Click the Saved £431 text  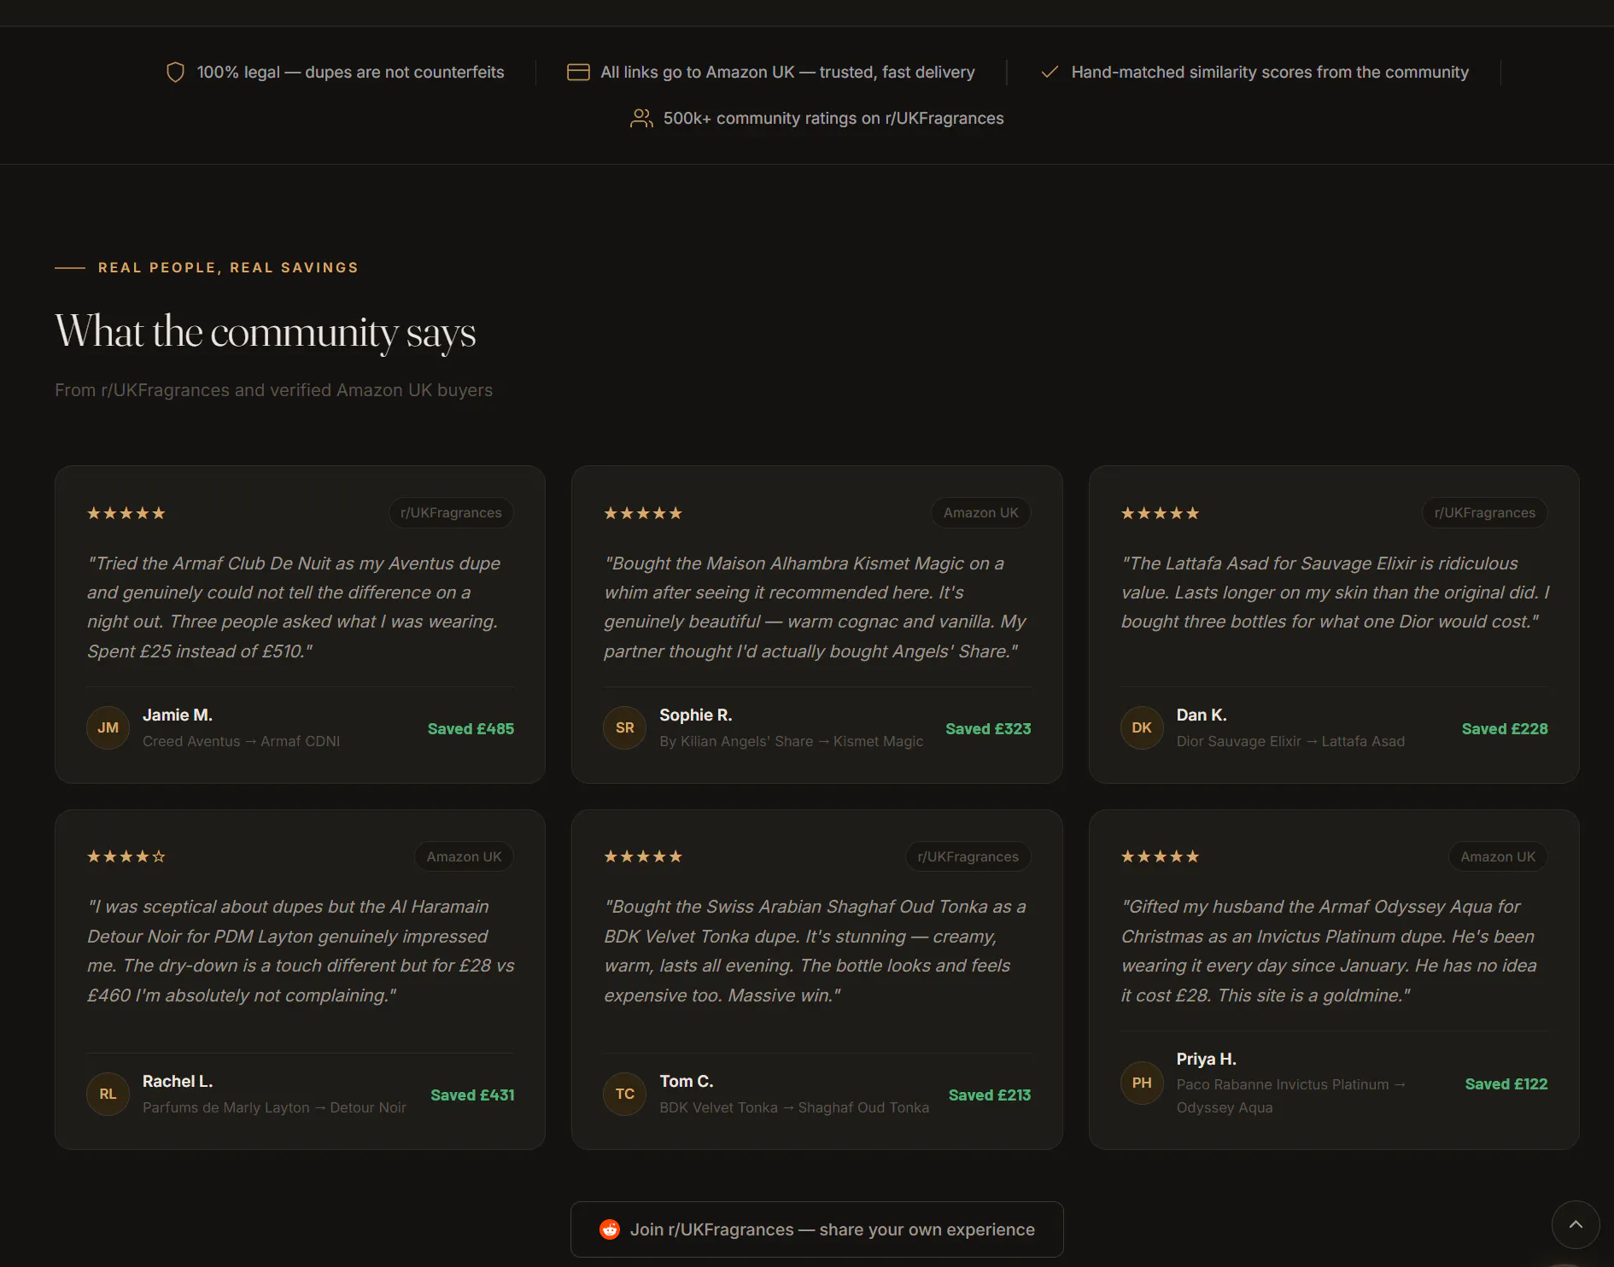pos(472,1095)
